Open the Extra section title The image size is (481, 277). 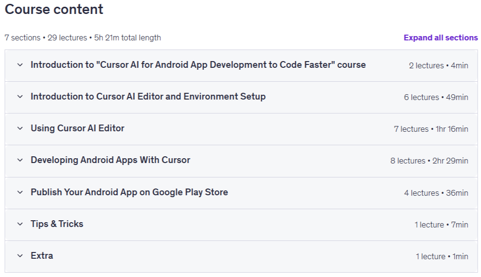pyautogui.click(x=42, y=256)
